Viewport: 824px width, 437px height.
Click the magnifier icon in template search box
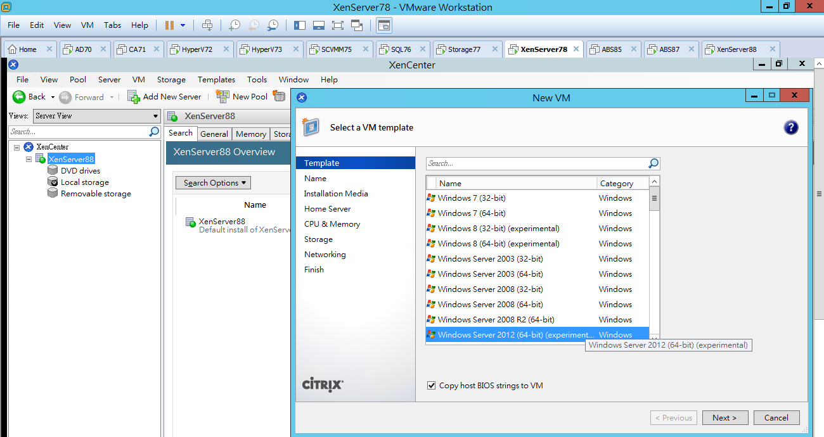pyautogui.click(x=653, y=163)
